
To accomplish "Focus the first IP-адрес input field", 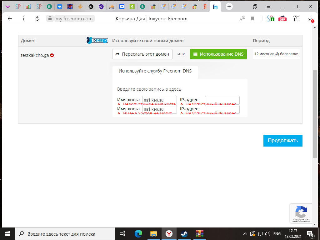I will [x=222, y=100].
